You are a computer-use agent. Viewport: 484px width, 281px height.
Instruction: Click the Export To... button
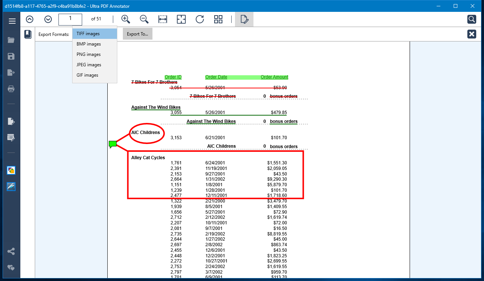(x=138, y=34)
